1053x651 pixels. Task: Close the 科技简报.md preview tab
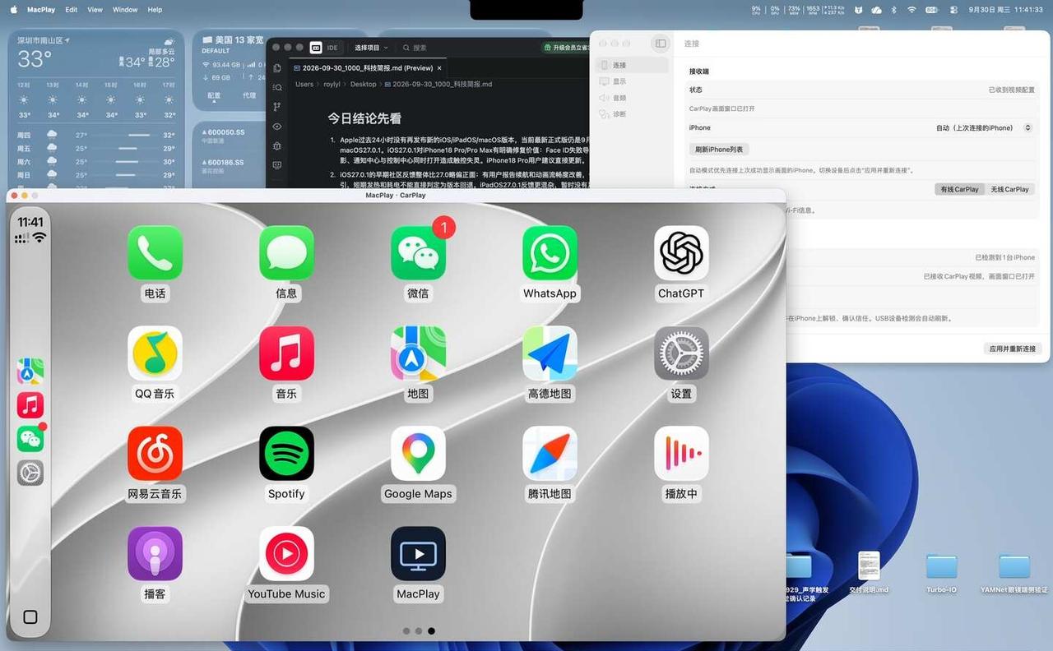coord(440,68)
